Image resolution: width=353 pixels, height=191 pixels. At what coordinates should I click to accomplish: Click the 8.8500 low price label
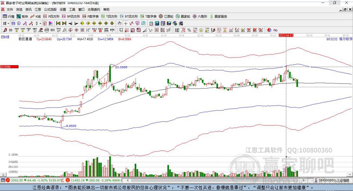tap(71, 126)
